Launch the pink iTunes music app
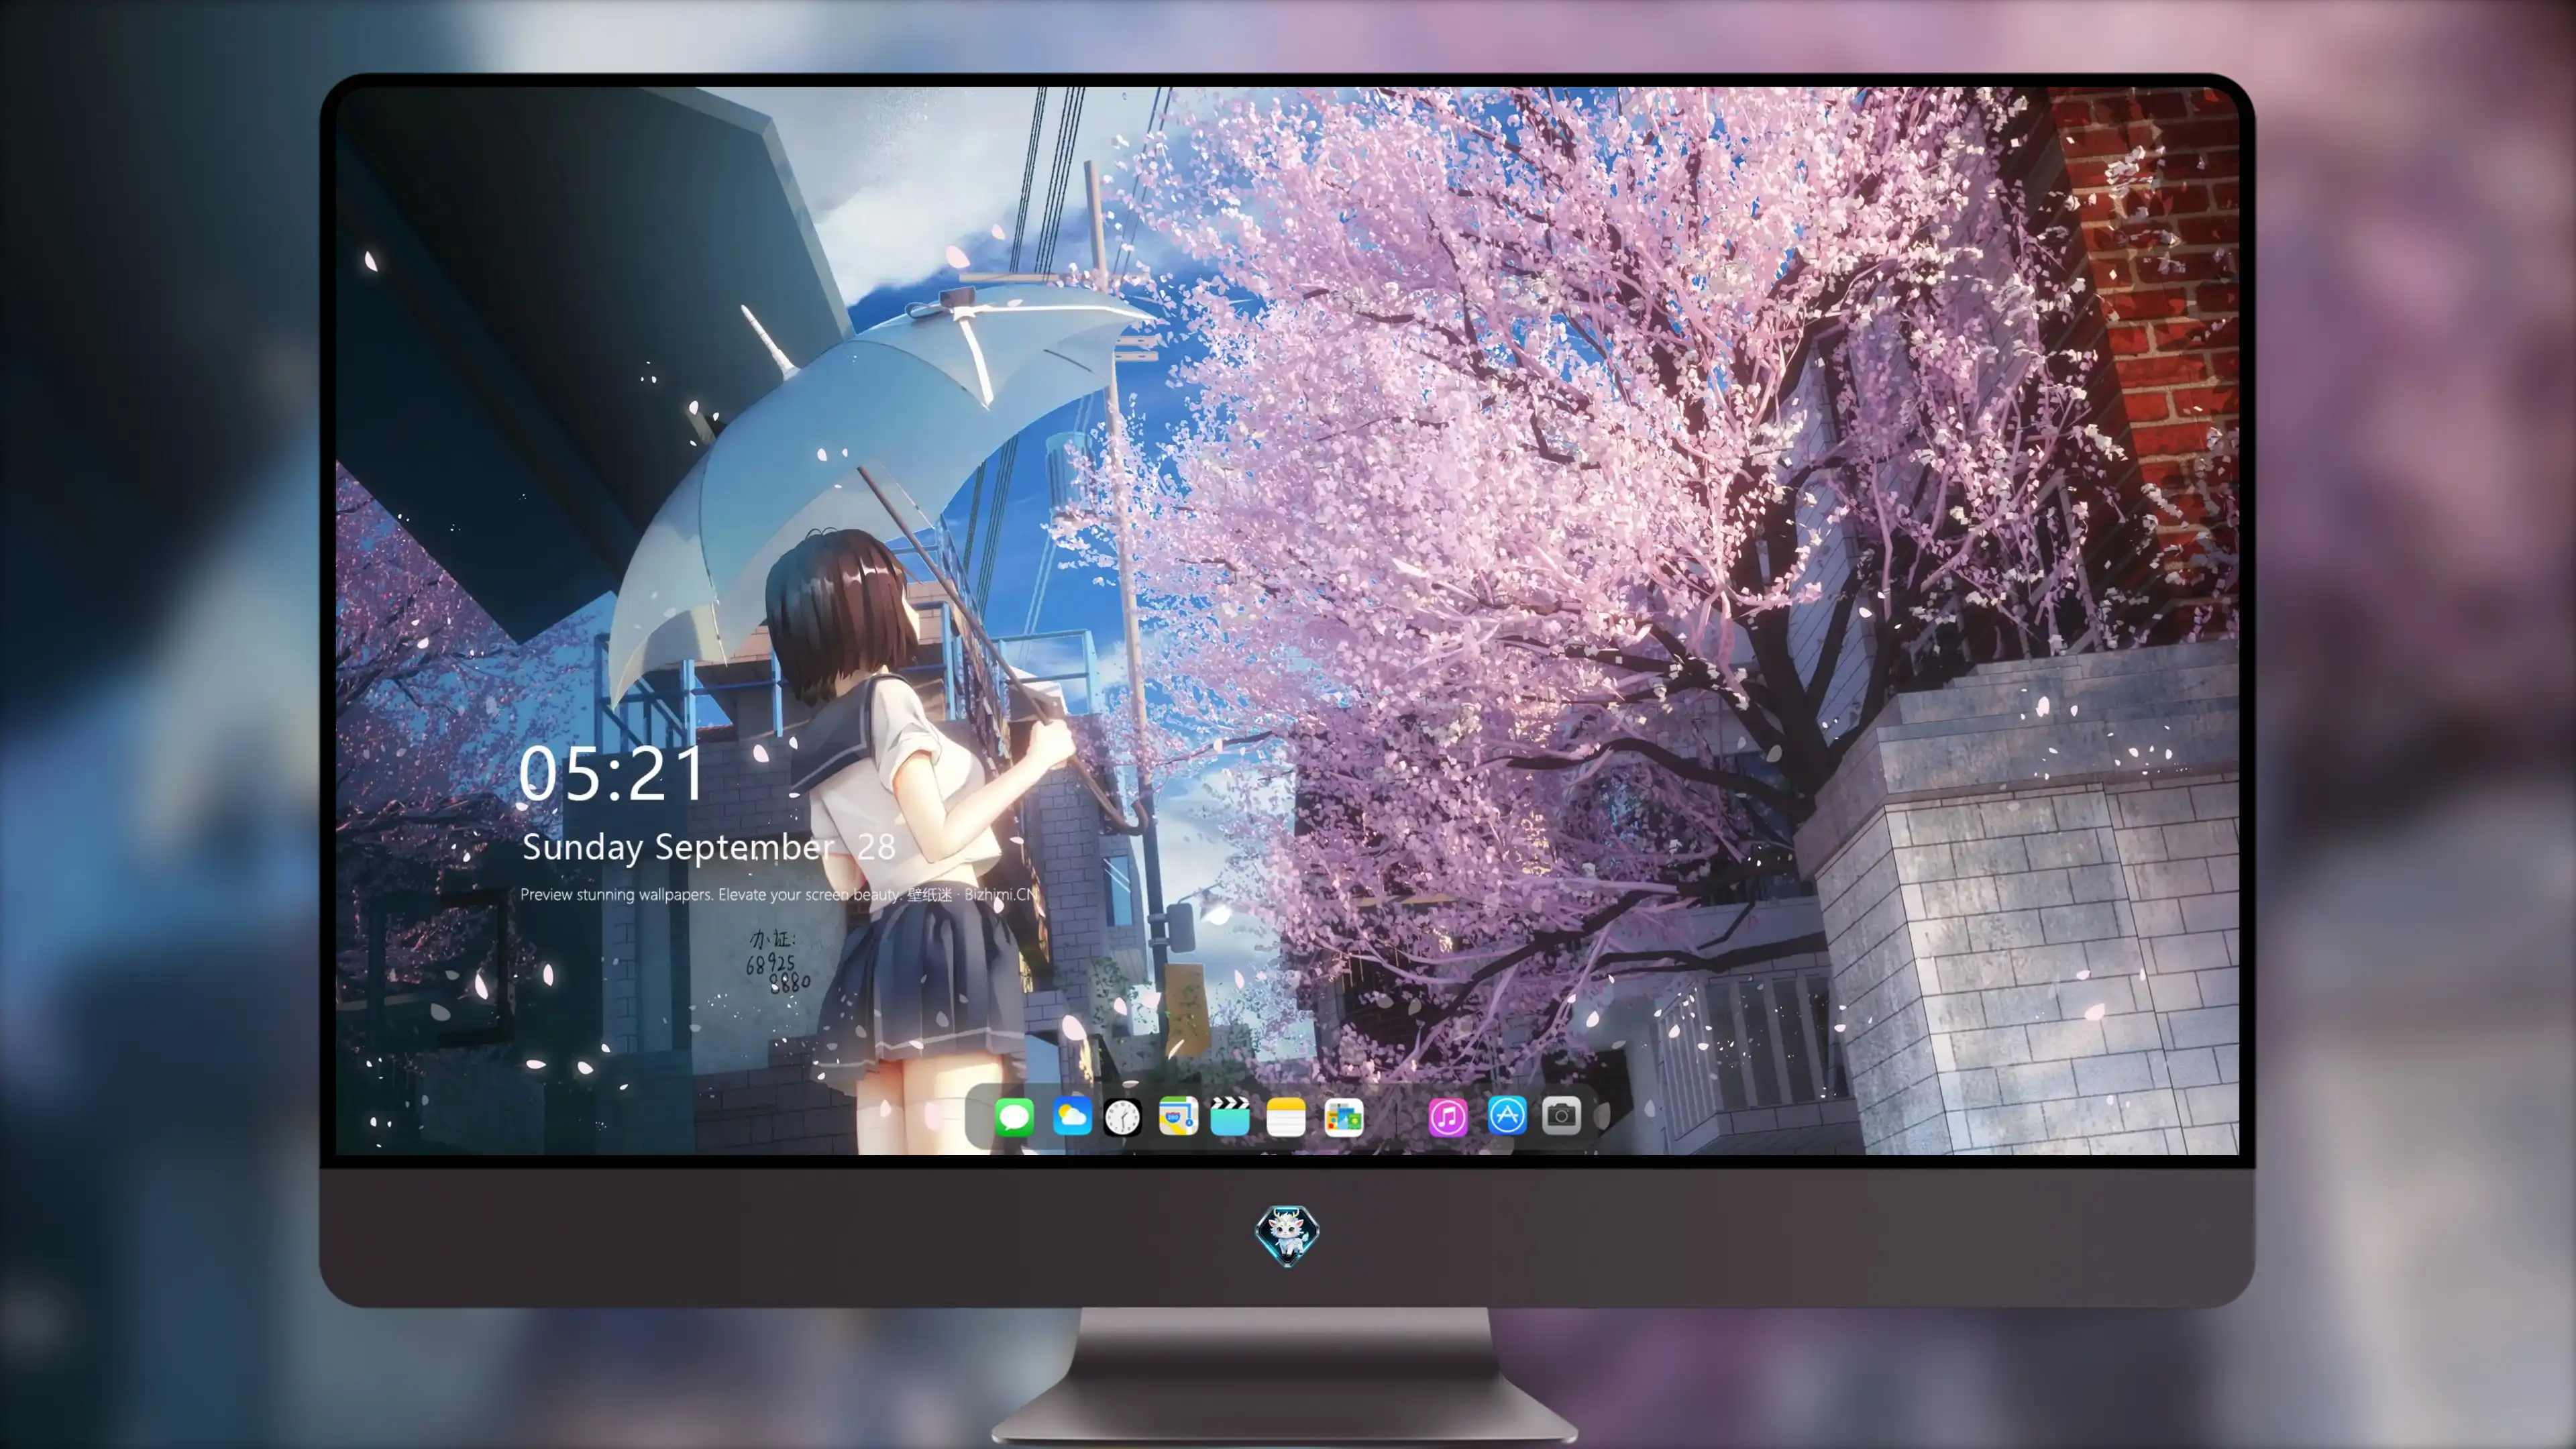 click(1447, 1116)
